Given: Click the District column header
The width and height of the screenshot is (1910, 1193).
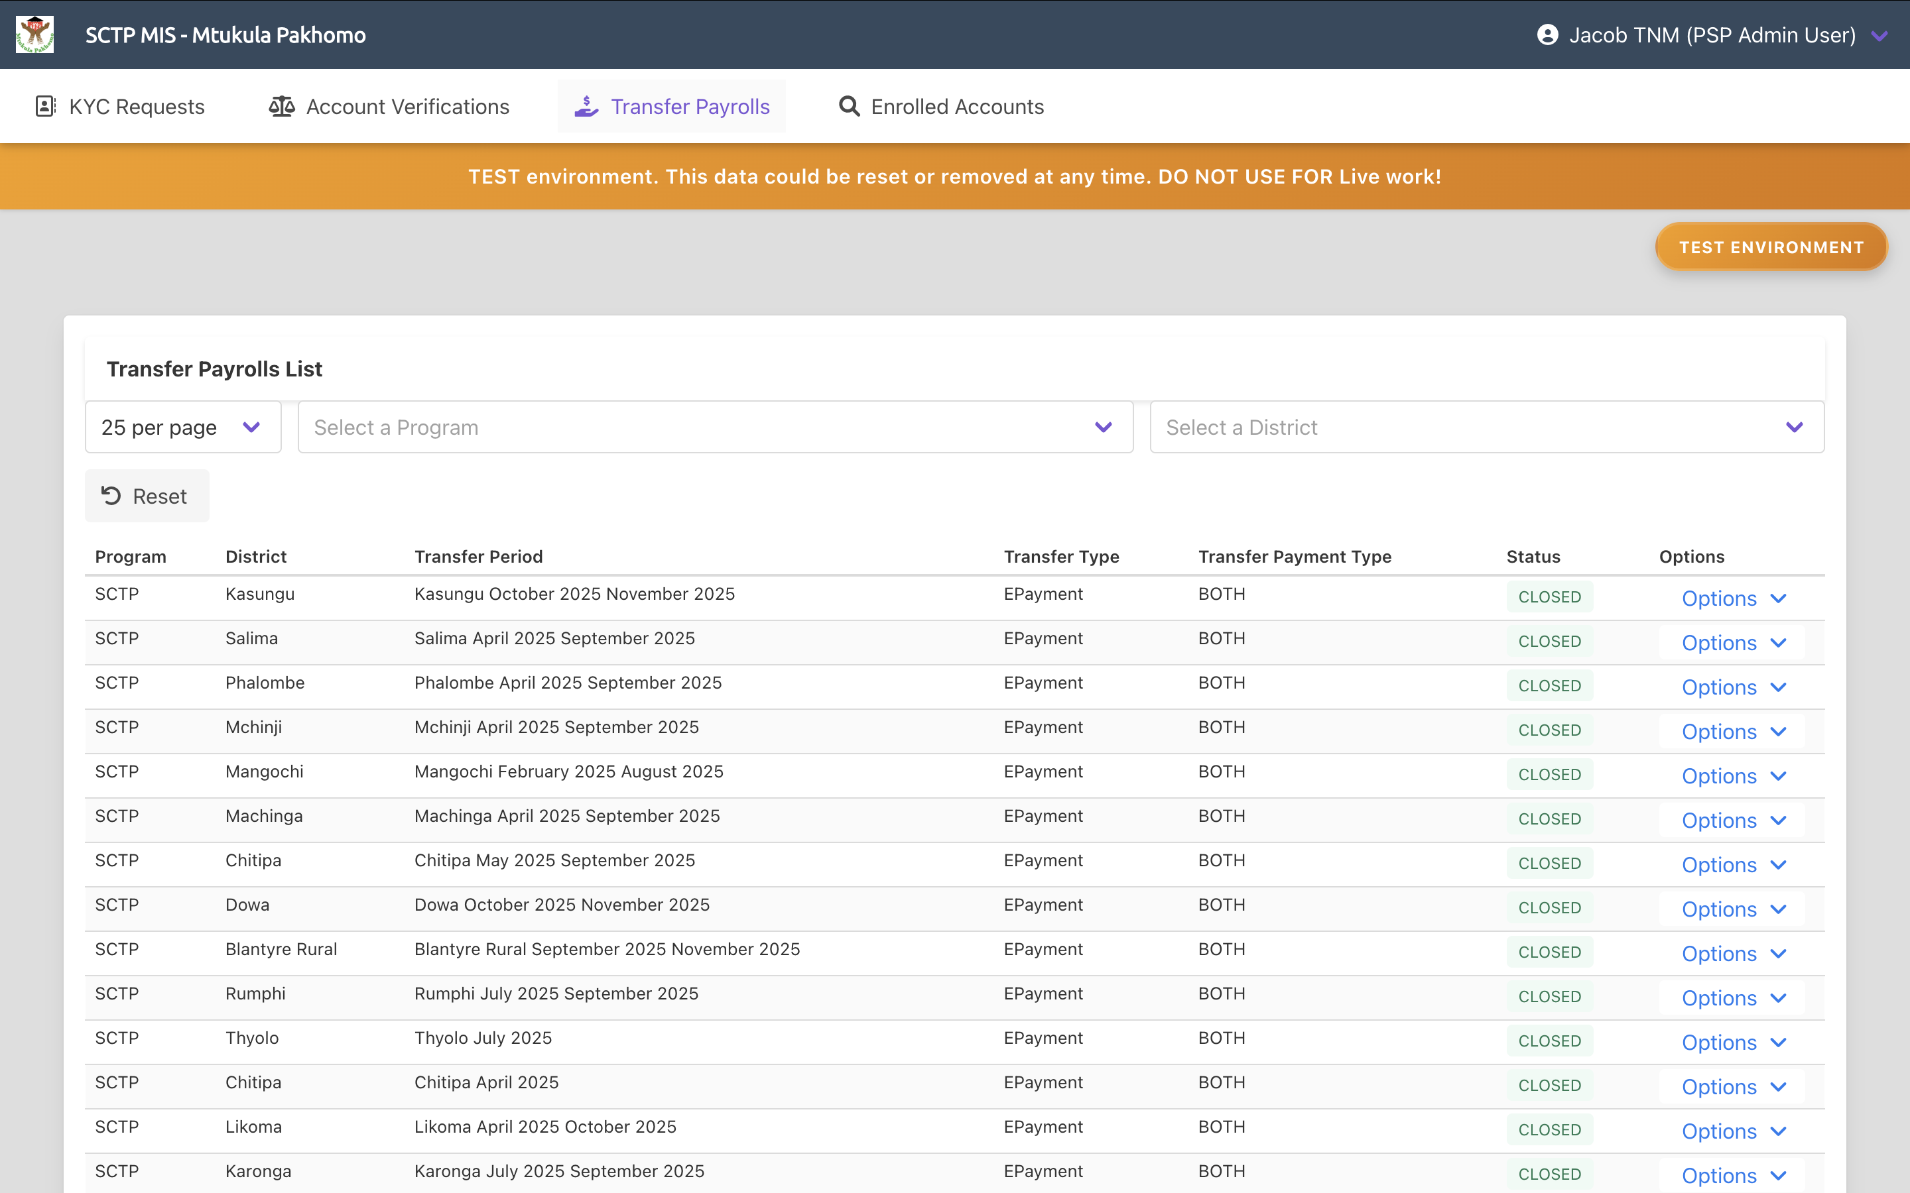Looking at the screenshot, I should point(256,556).
